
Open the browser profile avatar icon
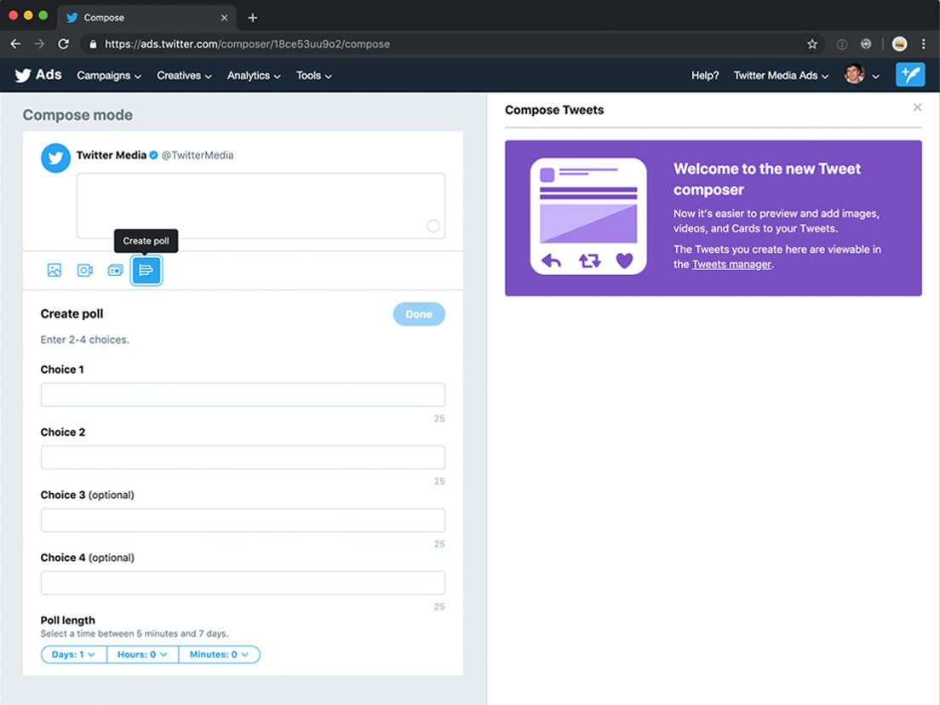[899, 43]
